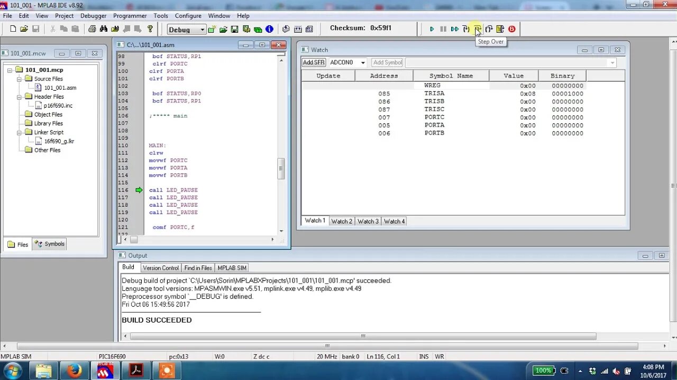This screenshot has height=380, width=677.
Task: Switch to the Watch 4 tab
Action: tap(394, 221)
